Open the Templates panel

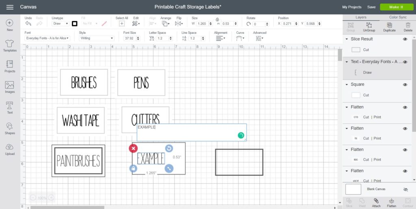click(x=10, y=45)
